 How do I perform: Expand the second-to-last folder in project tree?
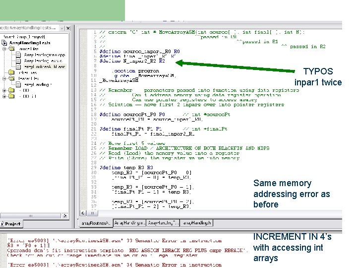pos(4,90)
